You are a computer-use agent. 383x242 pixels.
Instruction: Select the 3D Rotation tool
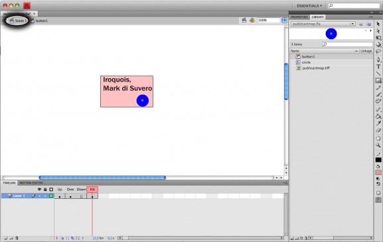[378, 44]
